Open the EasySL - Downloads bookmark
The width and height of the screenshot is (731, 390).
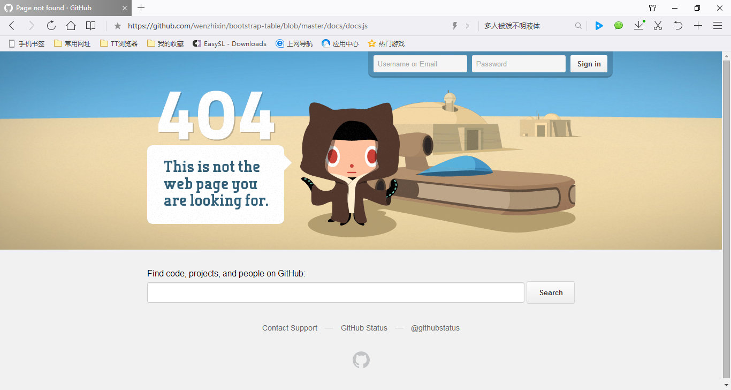tap(230, 44)
